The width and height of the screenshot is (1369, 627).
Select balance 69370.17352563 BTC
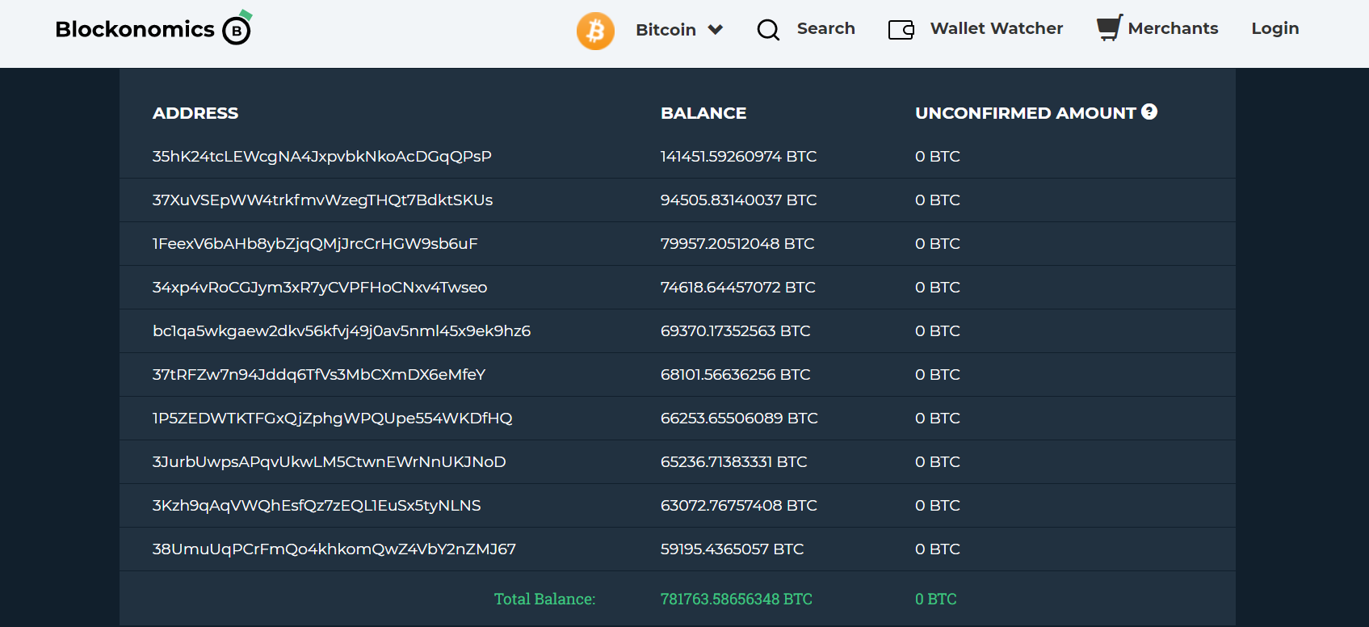tap(735, 330)
